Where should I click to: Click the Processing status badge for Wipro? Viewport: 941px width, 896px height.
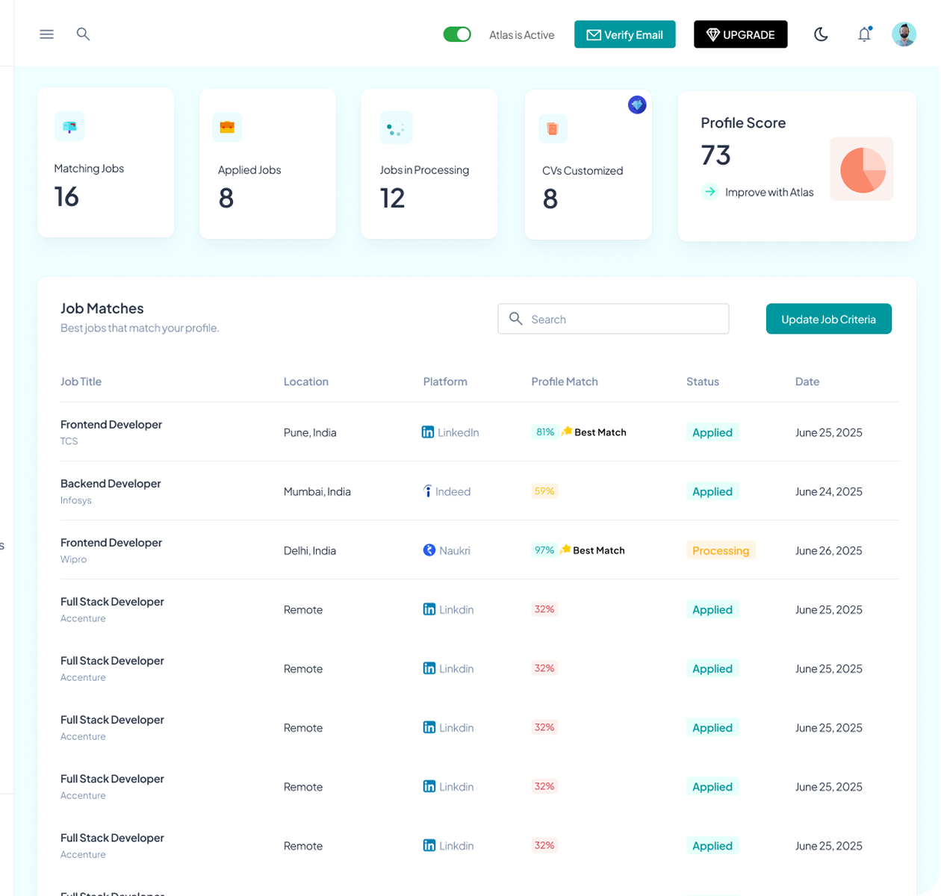point(721,551)
